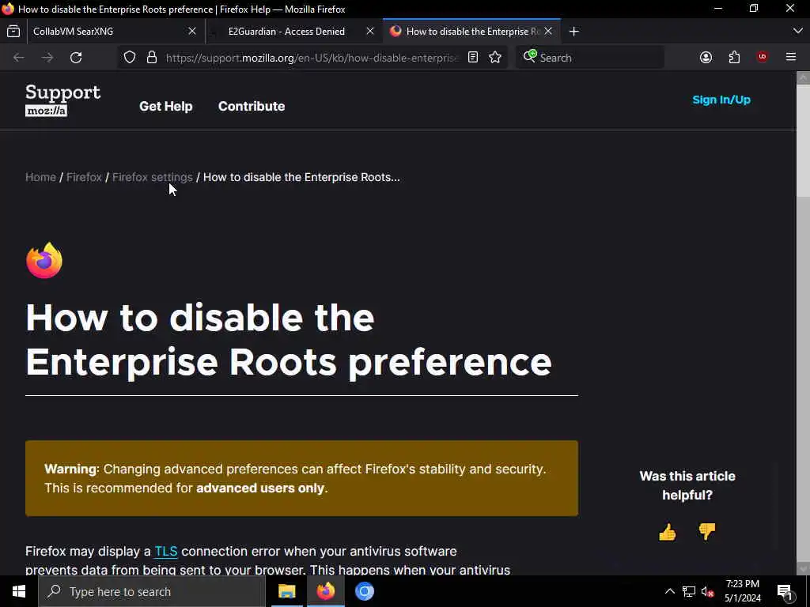Click the page vertical scrollbar thumb
The width and height of the screenshot is (810, 607).
pos(803,141)
